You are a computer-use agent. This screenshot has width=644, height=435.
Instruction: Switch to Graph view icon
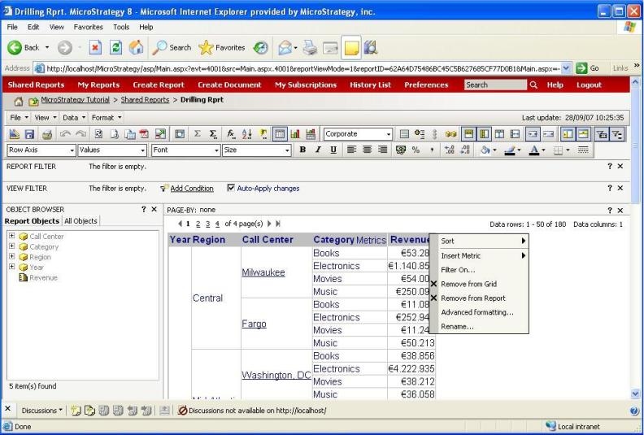click(294, 134)
